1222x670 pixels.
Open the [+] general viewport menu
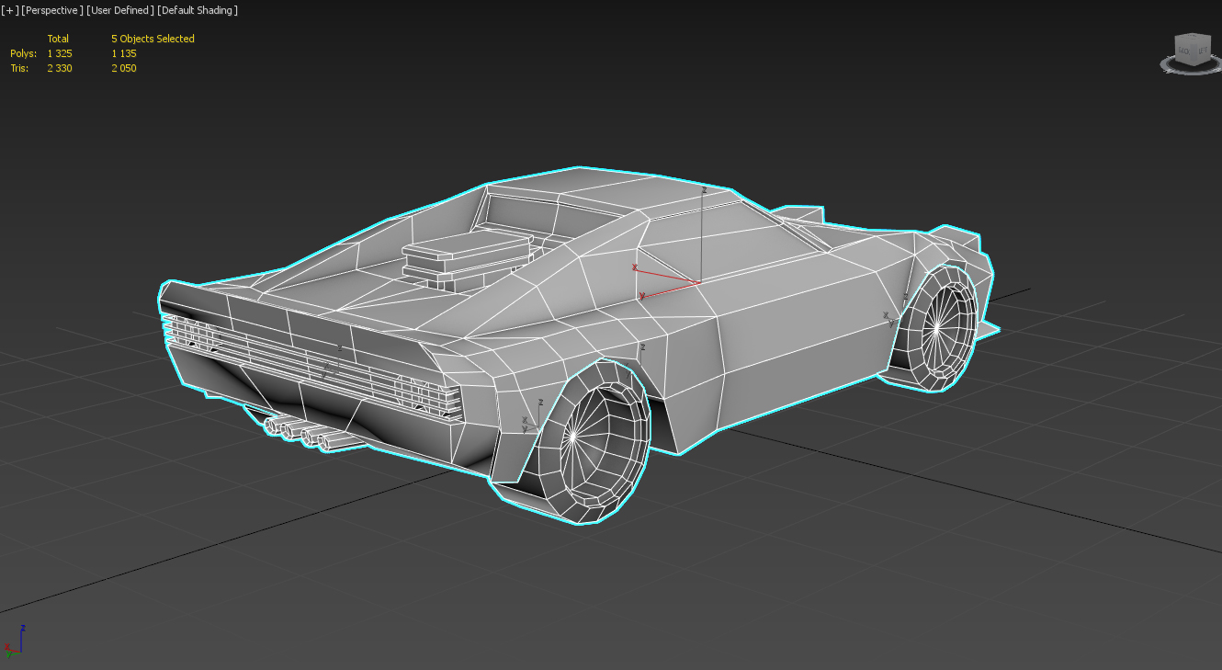(9, 10)
